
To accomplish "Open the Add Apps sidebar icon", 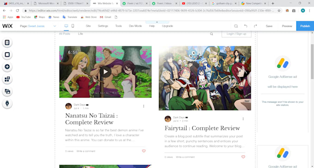I will [7, 79].
